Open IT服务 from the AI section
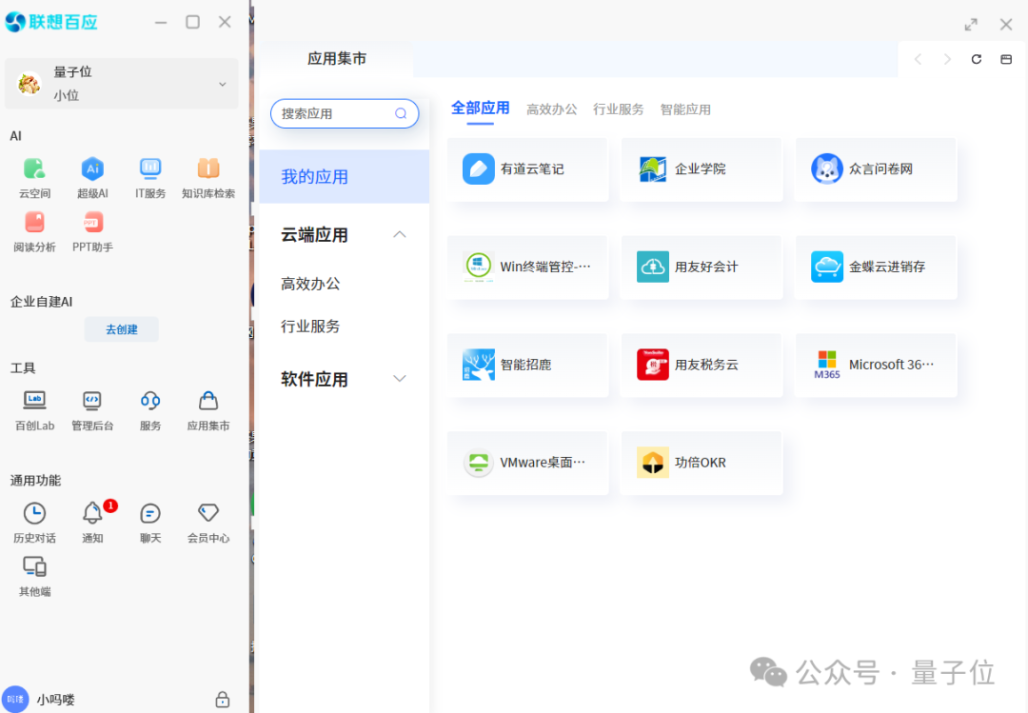 pyautogui.click(x=150, y=177)
